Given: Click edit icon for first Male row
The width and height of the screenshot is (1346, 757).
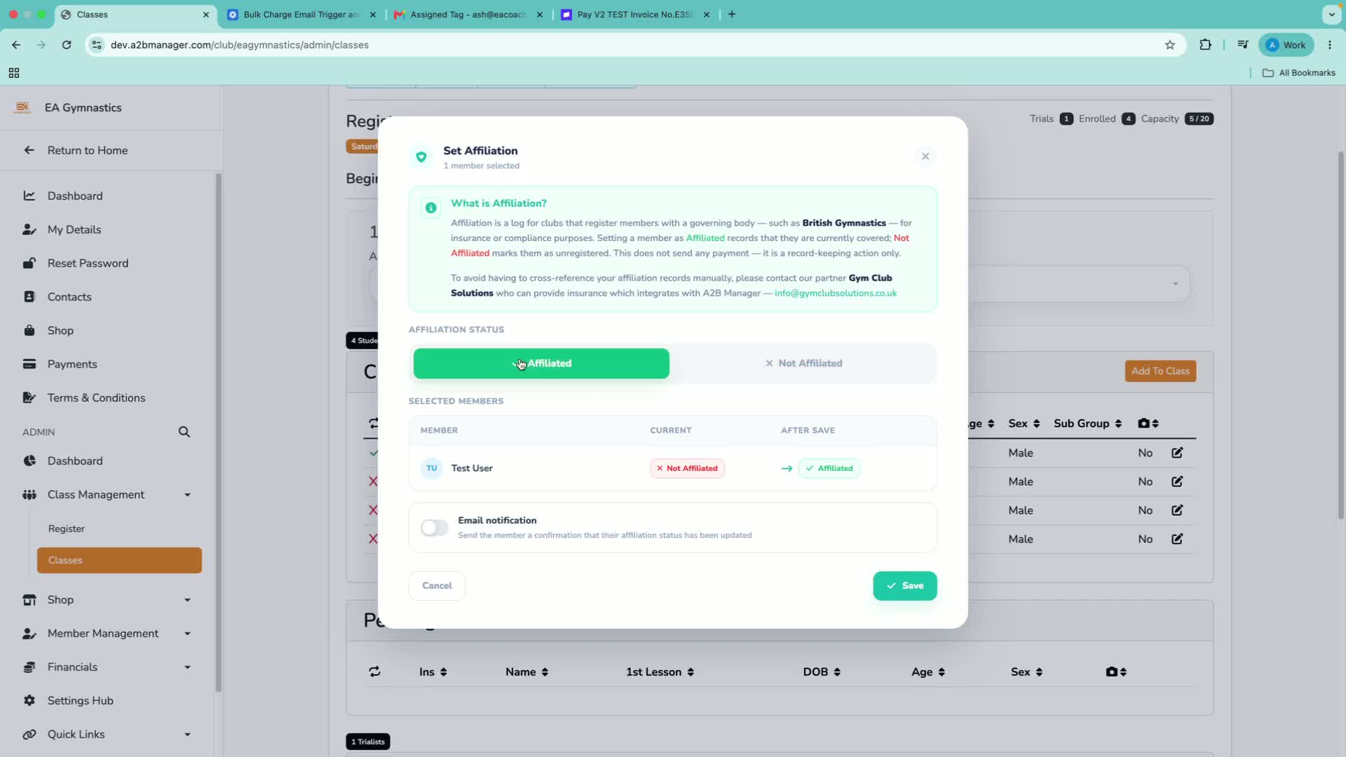Looking at the screenshot, I should click(x=1177, y=453).
